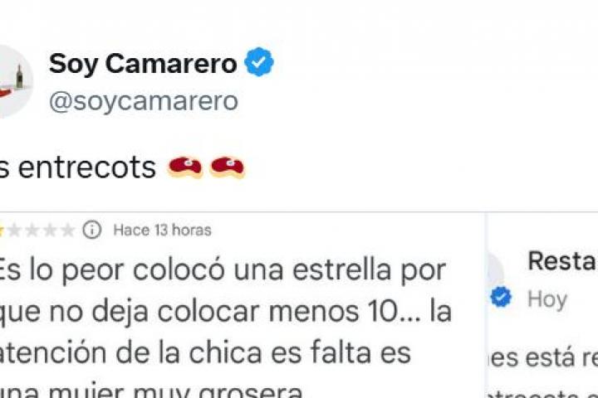Click the Hoy reply date label
This screenshot has height=398, width=598.
[547, 299]
